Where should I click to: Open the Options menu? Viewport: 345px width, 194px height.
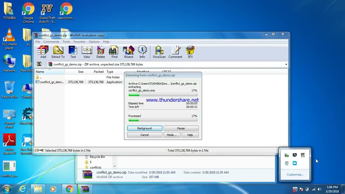click(94, 42)
